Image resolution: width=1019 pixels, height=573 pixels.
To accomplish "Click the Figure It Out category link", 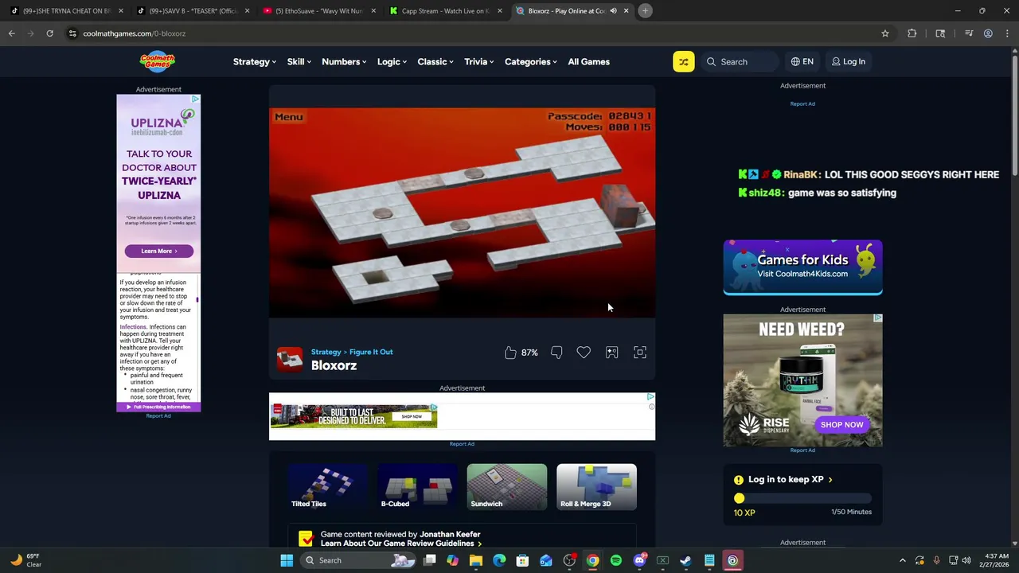I will pos(371,352).
